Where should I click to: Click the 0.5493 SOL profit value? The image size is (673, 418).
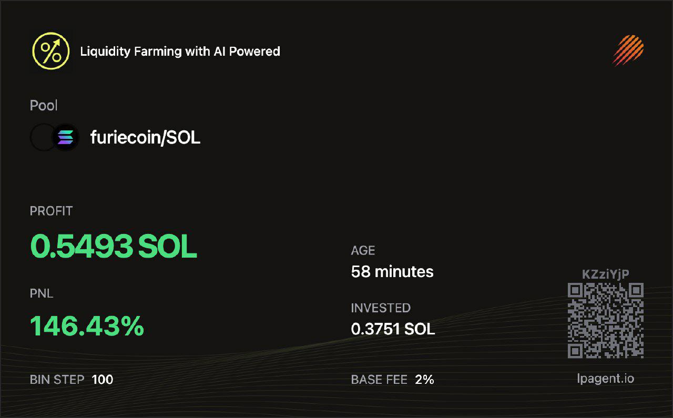(x=114, y=246)
